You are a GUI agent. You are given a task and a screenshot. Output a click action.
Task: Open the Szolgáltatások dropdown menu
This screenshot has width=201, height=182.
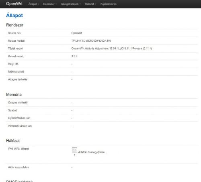(71, 4)
